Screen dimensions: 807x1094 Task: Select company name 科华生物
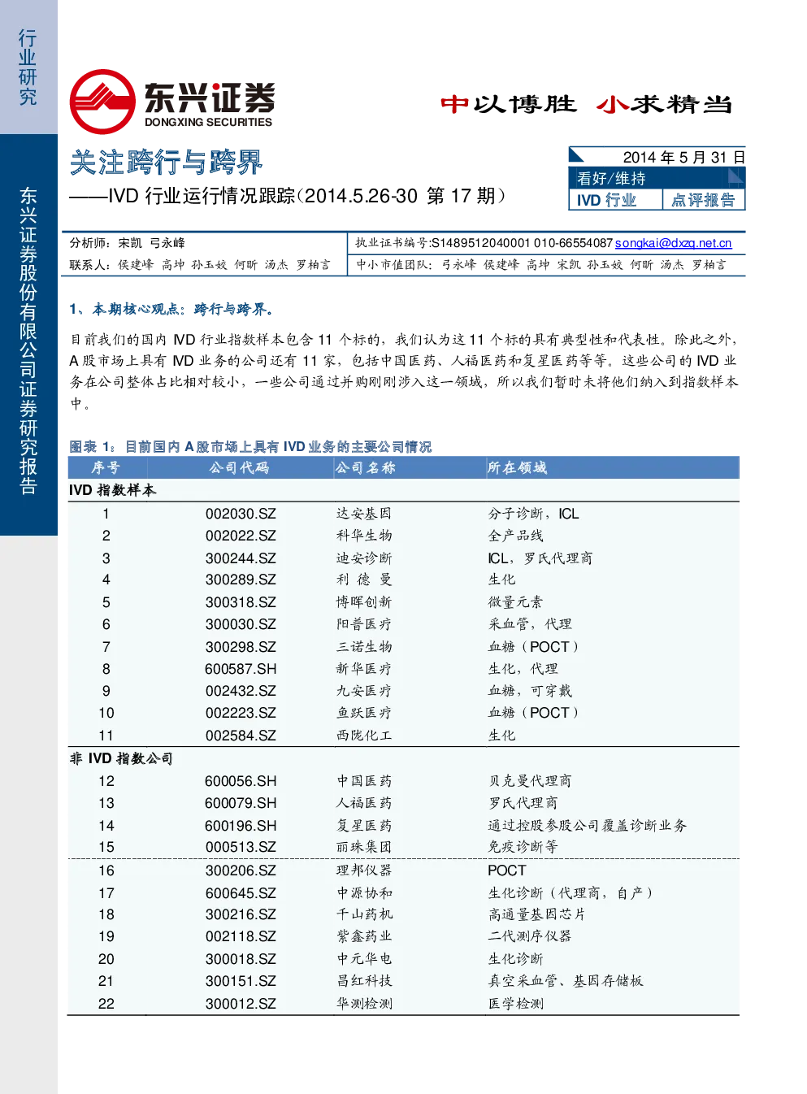coord(364,536)
